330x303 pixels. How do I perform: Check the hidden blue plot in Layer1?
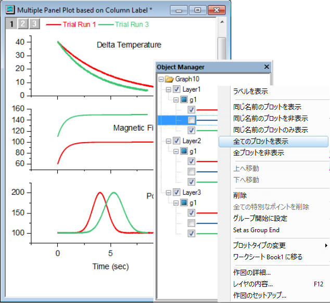[x=192, y=120]
